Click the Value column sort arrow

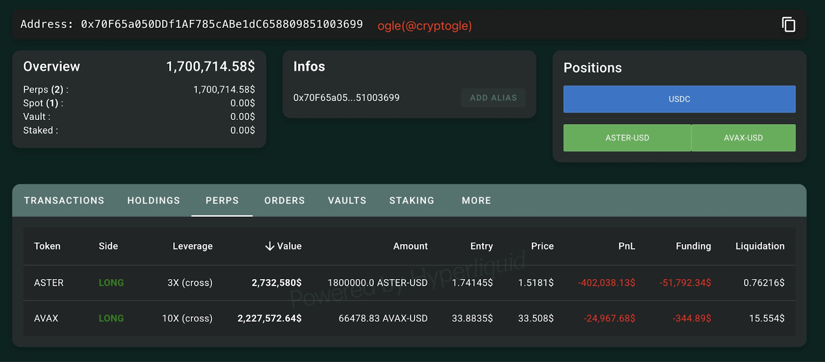pyautogui.click(x=270, y=246)
